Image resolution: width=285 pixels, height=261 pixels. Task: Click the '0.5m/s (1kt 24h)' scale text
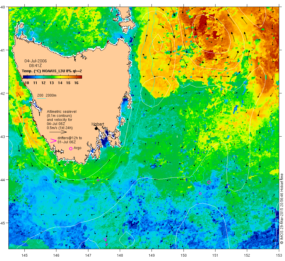(60, 128)
